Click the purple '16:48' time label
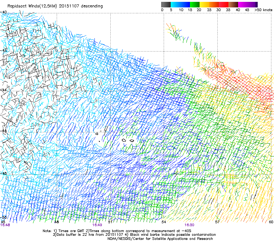 5,225
